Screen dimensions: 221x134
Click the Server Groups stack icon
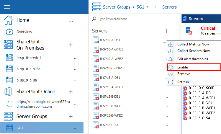8,116
